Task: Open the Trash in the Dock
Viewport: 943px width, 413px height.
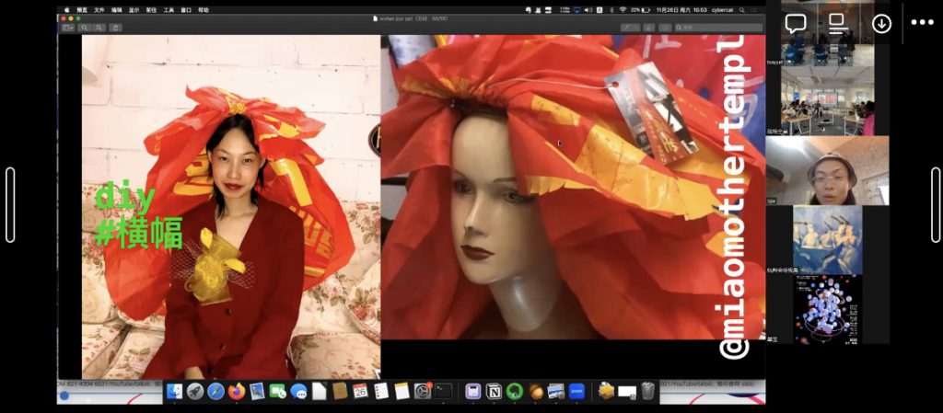Action: [x=647, y=392]
